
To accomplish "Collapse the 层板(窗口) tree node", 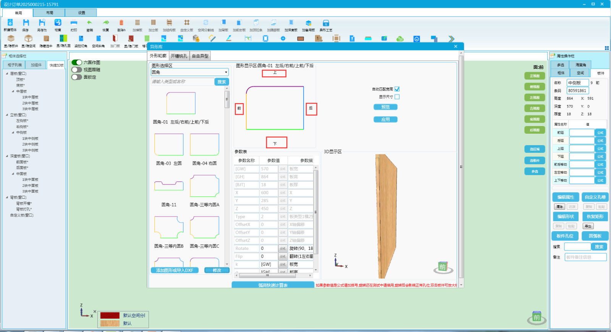I will tap(7, 73).
